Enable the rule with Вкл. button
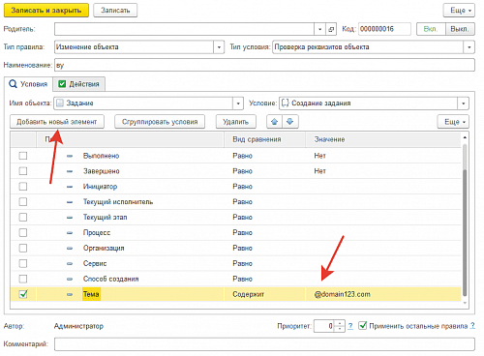Viewport: 484px width, 356px height. (x=431, y=29)
